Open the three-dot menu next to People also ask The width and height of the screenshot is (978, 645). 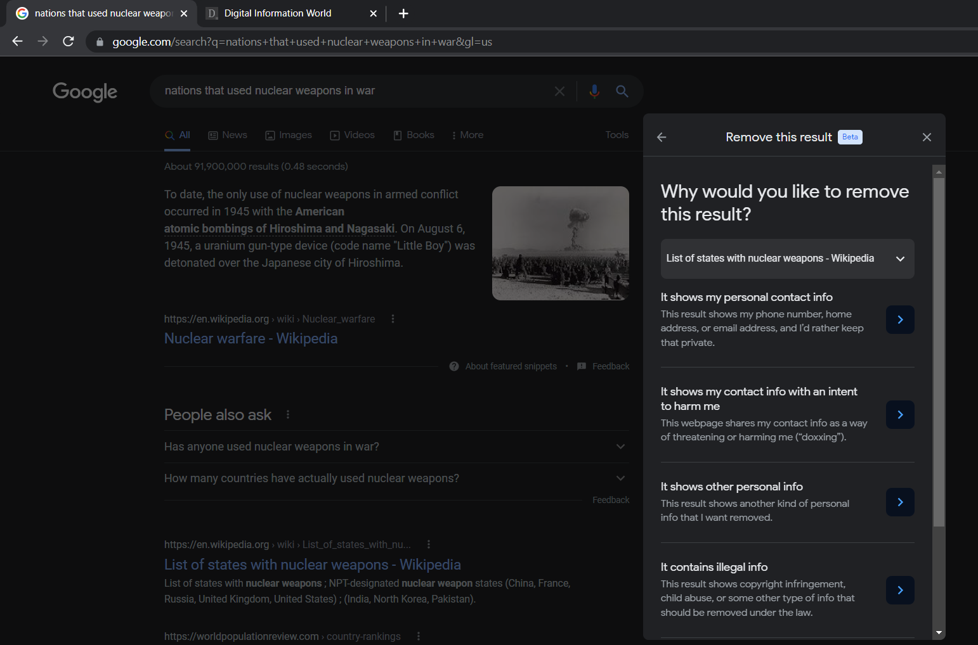pyautogui.click(x=288, y=414)
